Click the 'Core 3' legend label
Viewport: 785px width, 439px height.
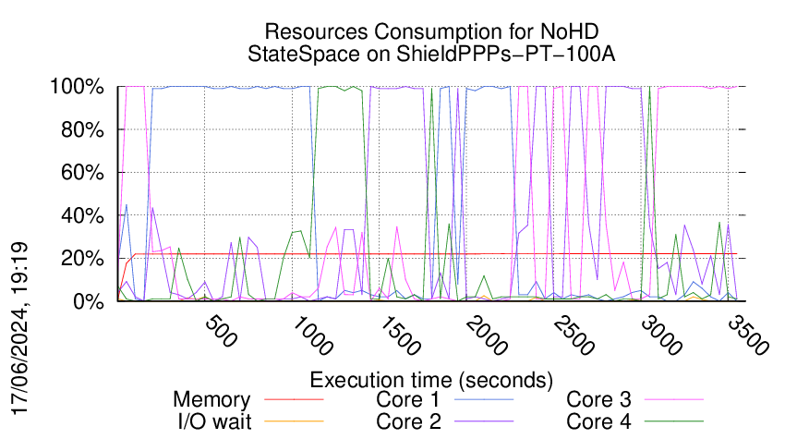pyautogui.click(x=598, y=399)
